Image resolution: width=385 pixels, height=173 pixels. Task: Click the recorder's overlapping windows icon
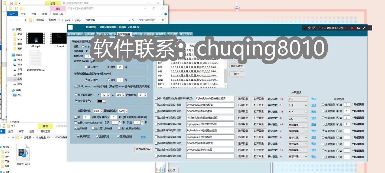pyautogui.click(x=309, y=28)
